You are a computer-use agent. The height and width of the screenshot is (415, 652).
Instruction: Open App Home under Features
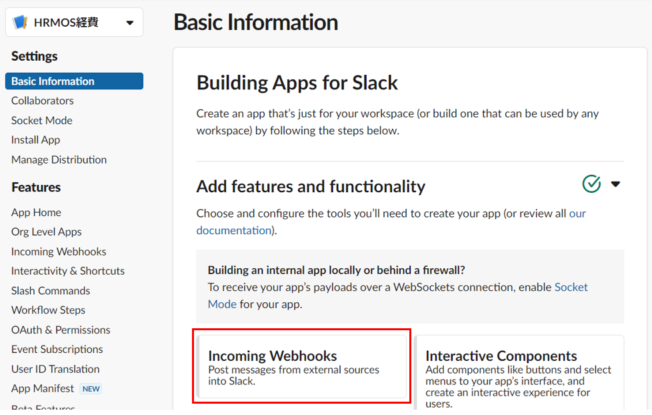[36, 212]
